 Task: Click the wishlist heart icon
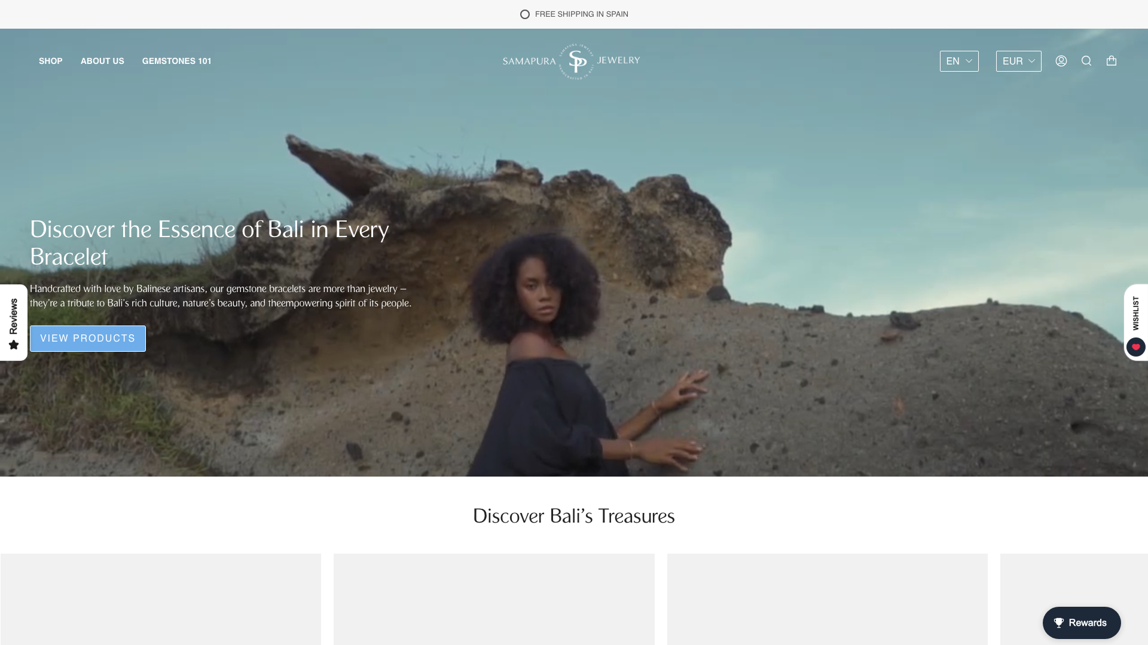(x=1136, y=347)
